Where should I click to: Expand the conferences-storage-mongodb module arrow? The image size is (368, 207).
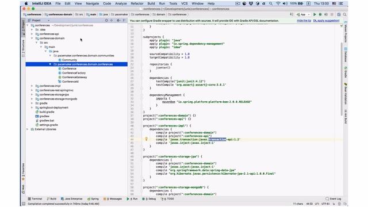(32, 99)
